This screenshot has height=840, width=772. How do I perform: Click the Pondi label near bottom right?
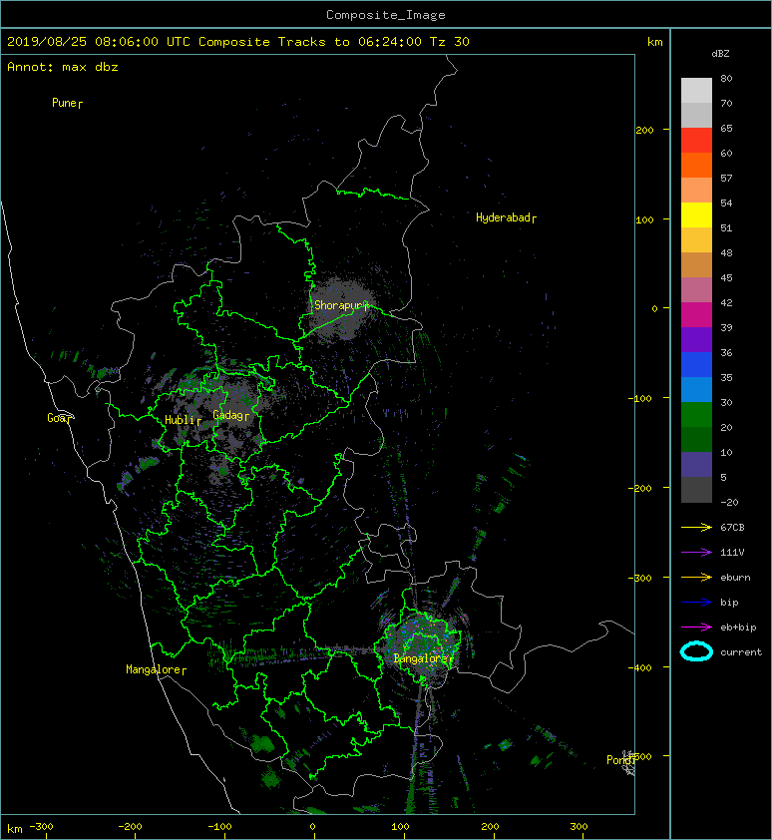tap(619, 760)
